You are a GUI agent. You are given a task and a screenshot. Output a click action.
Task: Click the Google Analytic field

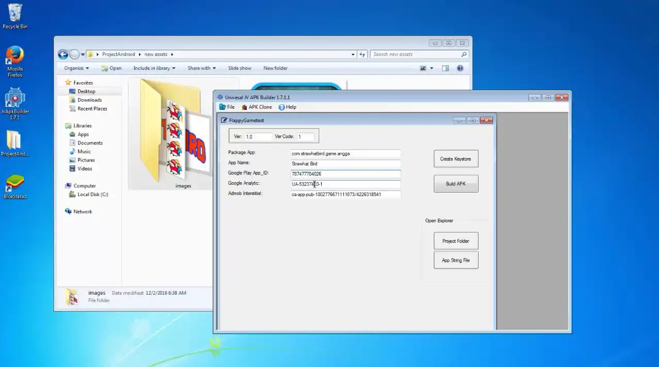coord(345,184)
